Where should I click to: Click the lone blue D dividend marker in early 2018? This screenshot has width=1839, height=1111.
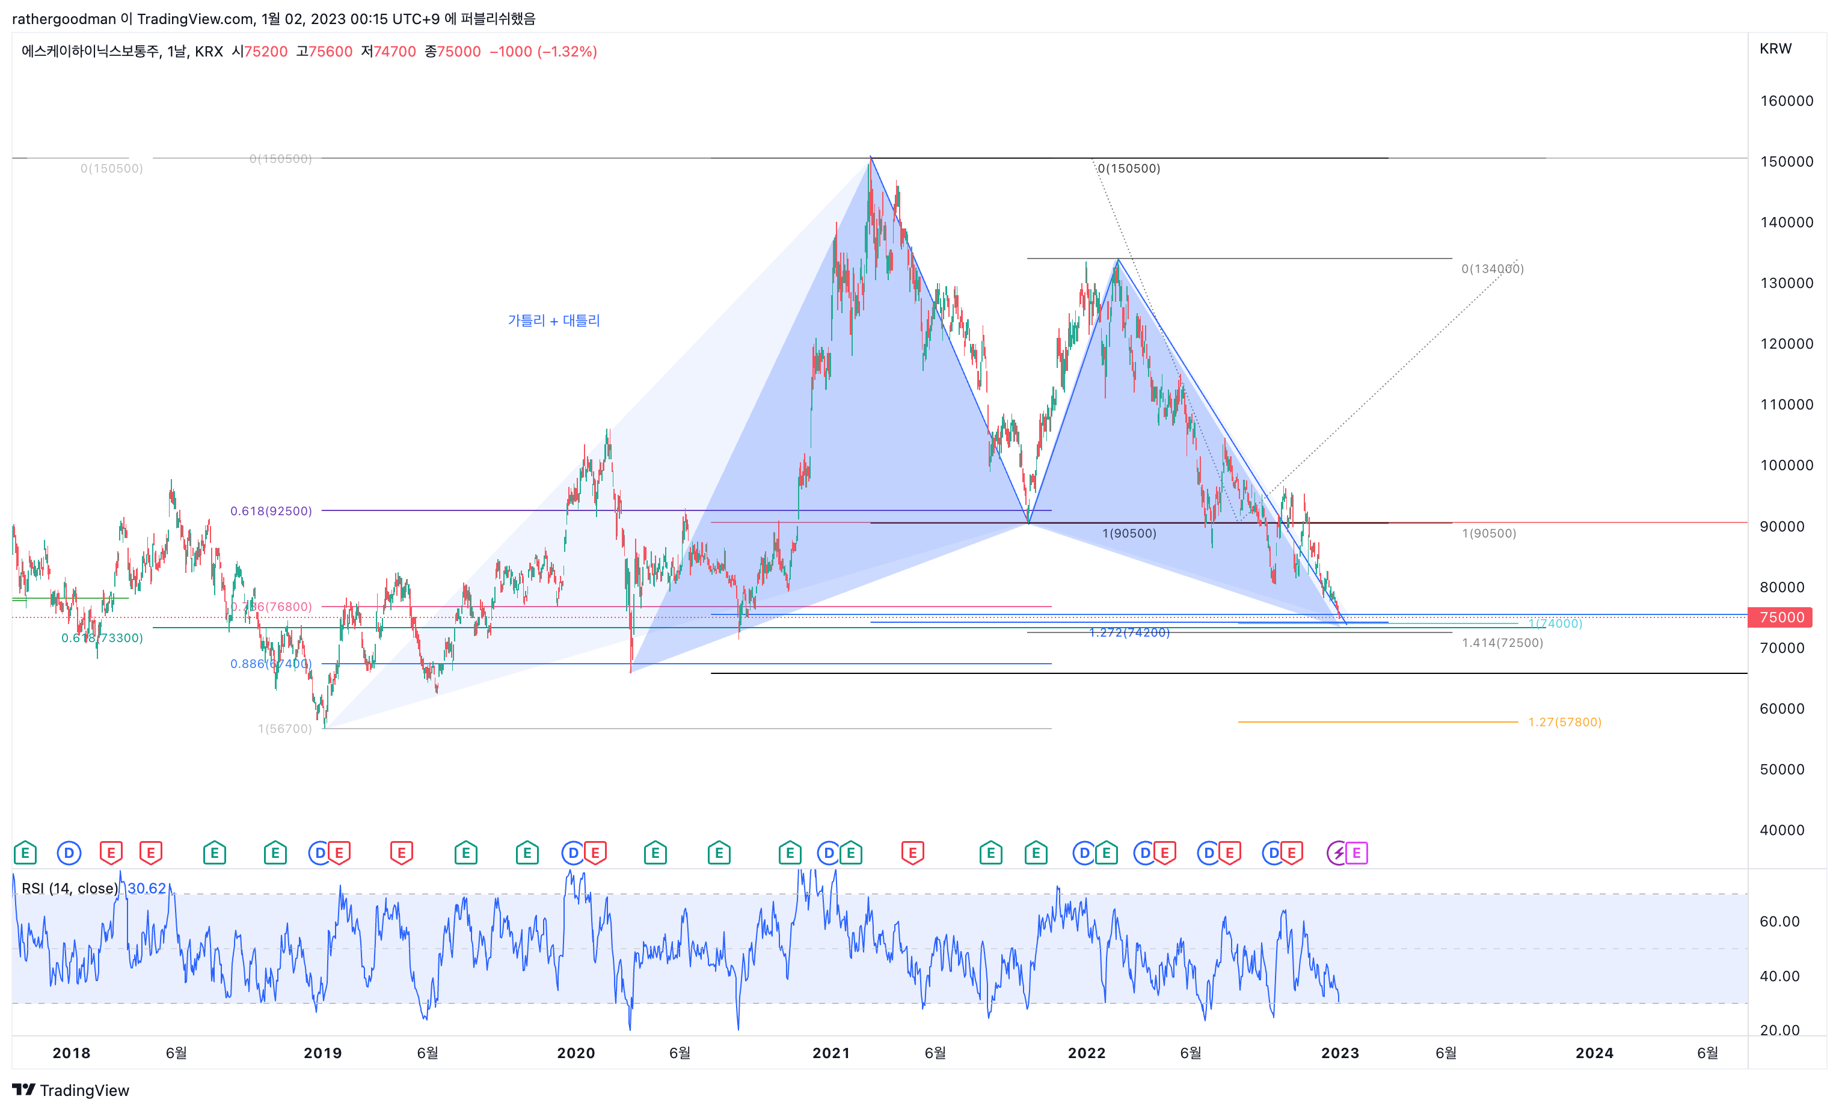69,853
